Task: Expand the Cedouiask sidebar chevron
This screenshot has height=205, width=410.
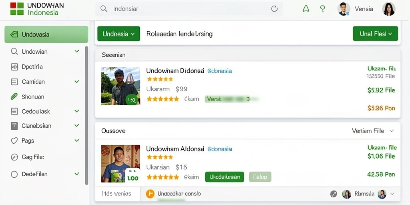Action: [x=76, y=111]
